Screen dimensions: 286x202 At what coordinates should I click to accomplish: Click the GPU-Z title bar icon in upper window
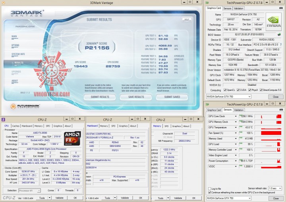click(x=207, y=3)
